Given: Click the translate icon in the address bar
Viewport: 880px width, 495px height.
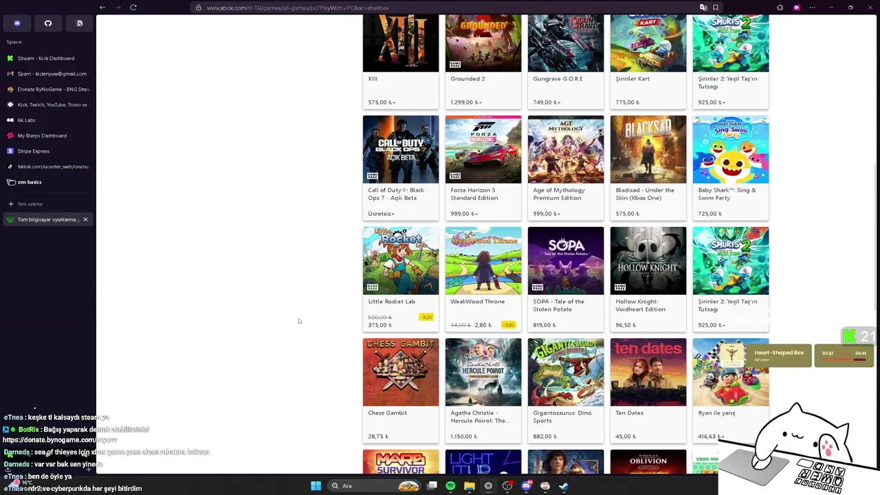Looking at the screenshot, I should (x=703, y=8).
